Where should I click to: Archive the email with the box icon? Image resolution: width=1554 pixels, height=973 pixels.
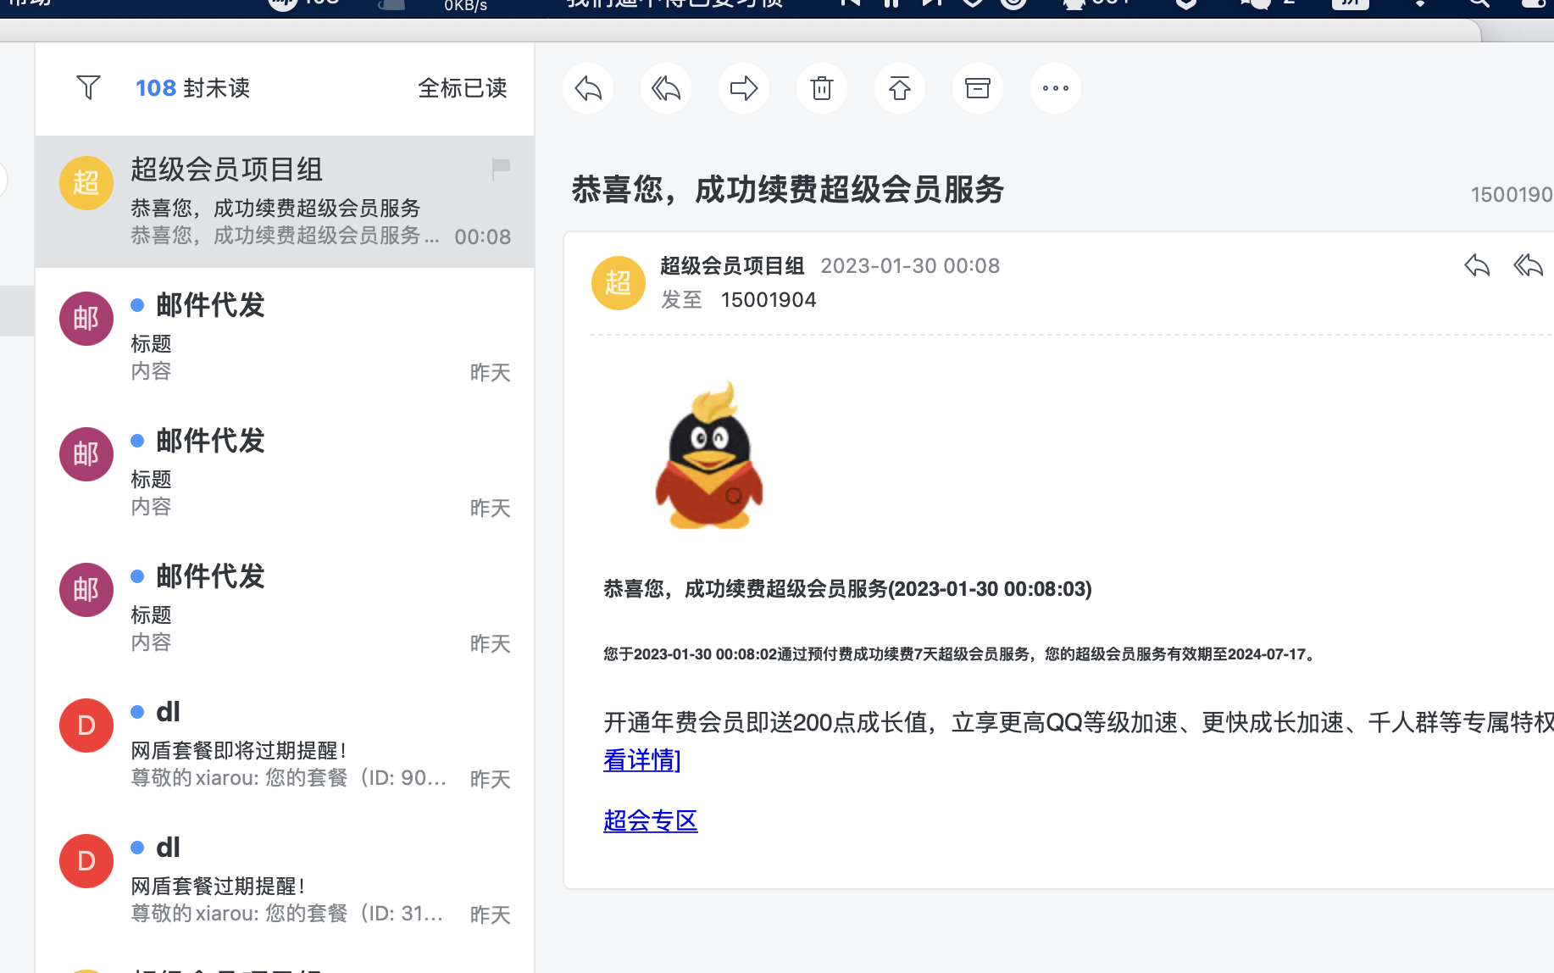tap(978, 88)
